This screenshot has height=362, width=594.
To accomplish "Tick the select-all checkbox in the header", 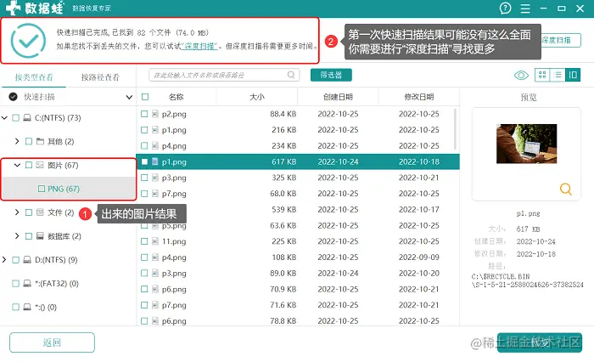I will [x=145, y=97].
